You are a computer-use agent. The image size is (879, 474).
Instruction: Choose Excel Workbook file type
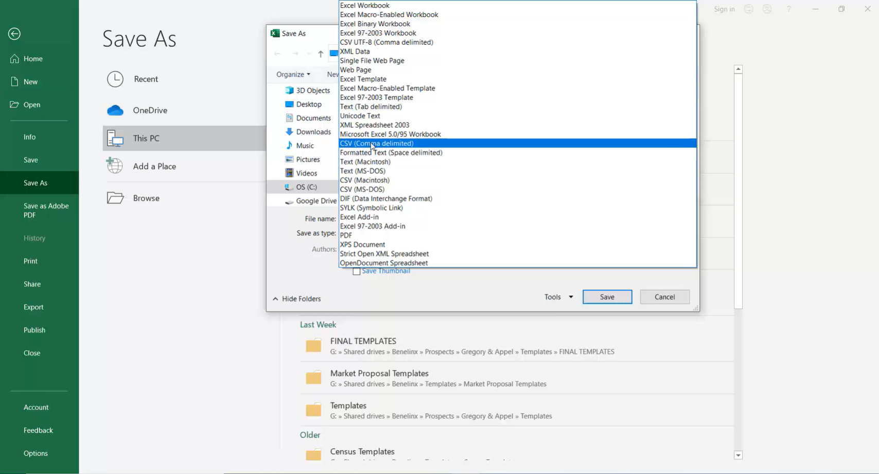click(517, 5)
